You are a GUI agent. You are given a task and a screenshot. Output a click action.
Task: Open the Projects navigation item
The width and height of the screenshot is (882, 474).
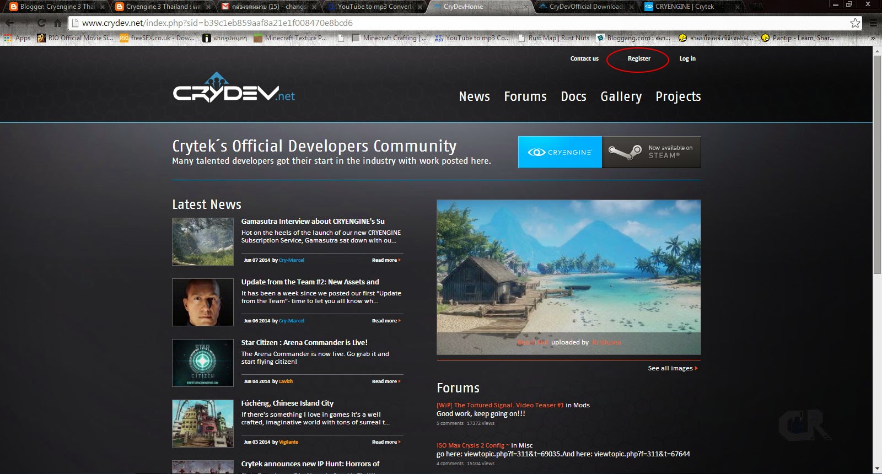point(678,96)
